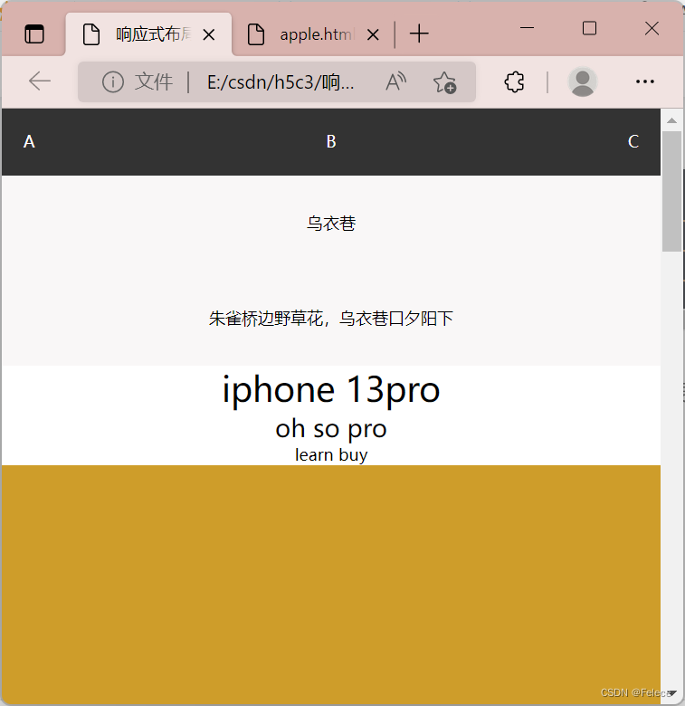Image resolution: width=685 pixels, height=706 pixels.
Task: Switch to the apple.html tab
Action: [313, 34]
